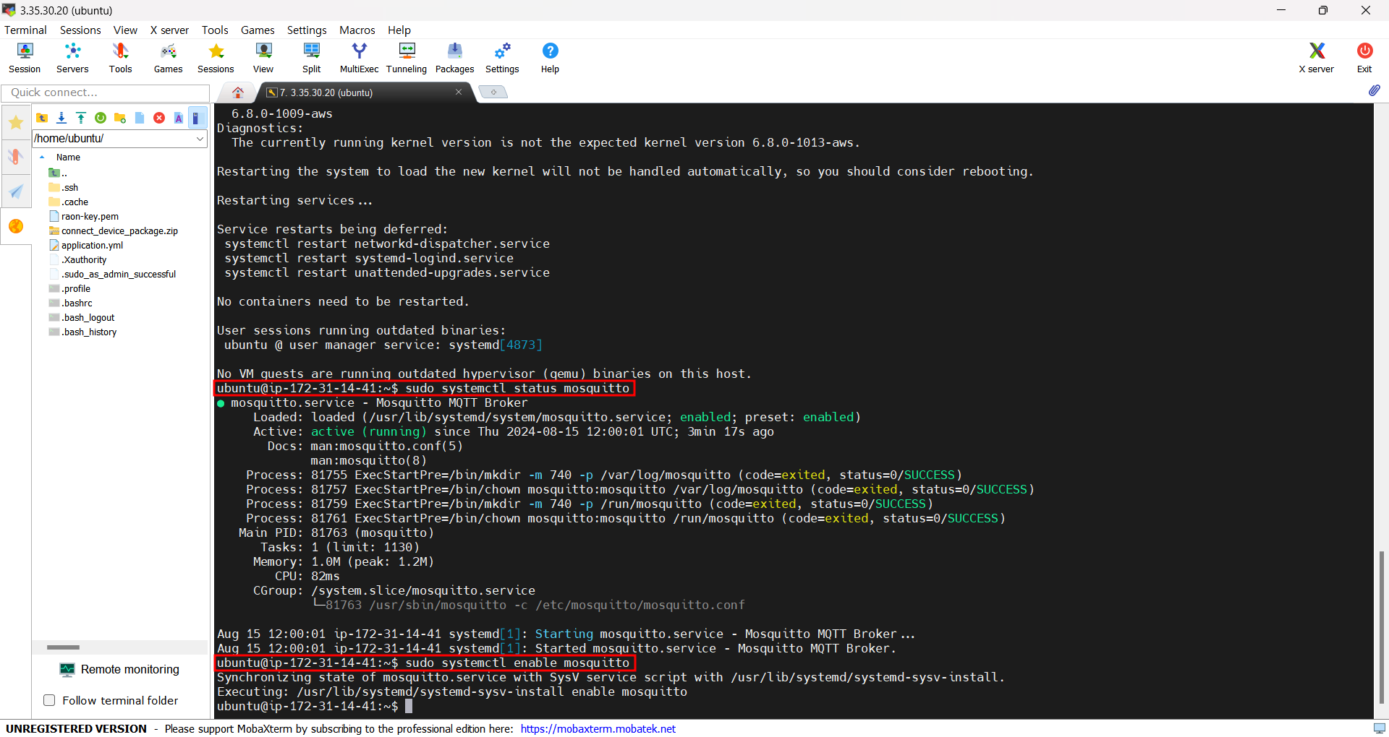This screenshot has width=1389, height=737.
Task: Select the .cache folder
Action: click(x=69, y=202)
